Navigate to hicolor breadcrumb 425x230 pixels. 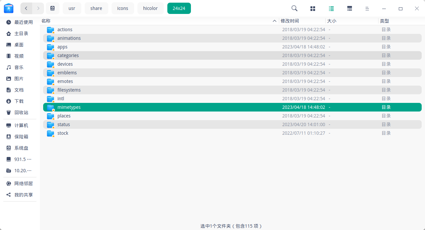150,8
